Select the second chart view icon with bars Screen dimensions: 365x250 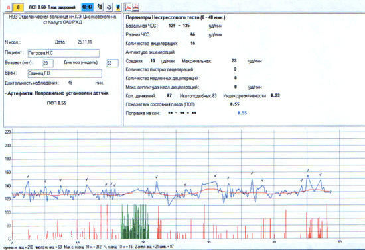[x=135, y=7]
